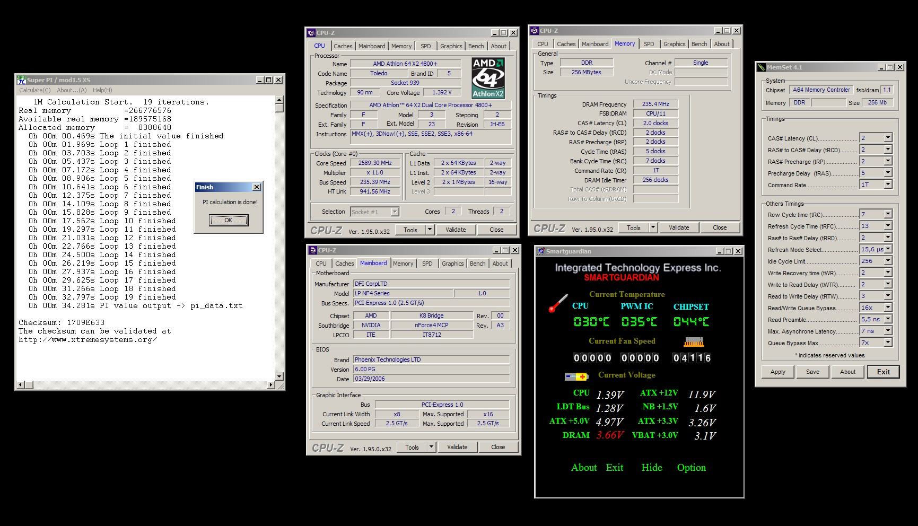918x526 pixels.
Task: Open the Socket #1 Selection dropdown
Action: click(x=394, y=212)
